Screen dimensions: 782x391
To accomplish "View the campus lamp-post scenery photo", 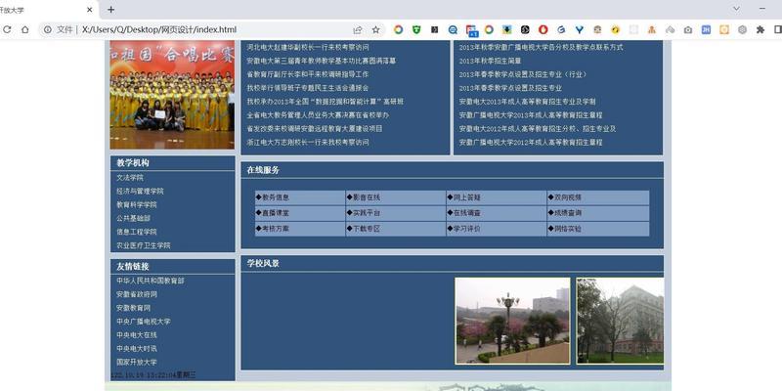I will tap(512, 321).
